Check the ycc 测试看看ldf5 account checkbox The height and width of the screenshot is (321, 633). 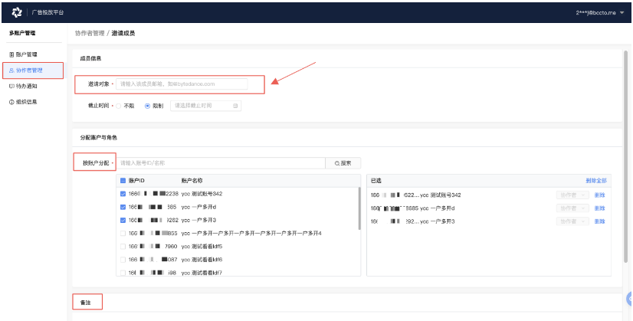click(123, 246)
